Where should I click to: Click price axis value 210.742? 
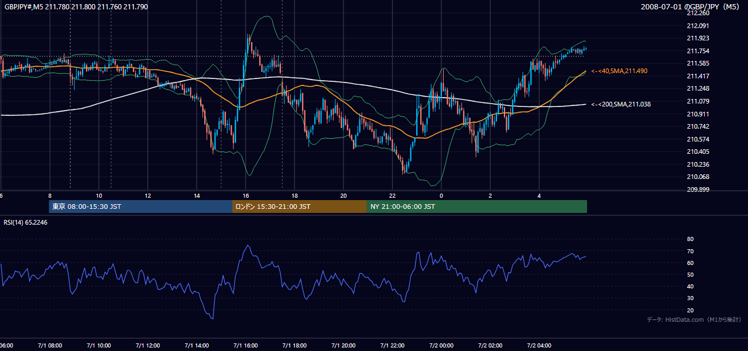tap(698, 126)
